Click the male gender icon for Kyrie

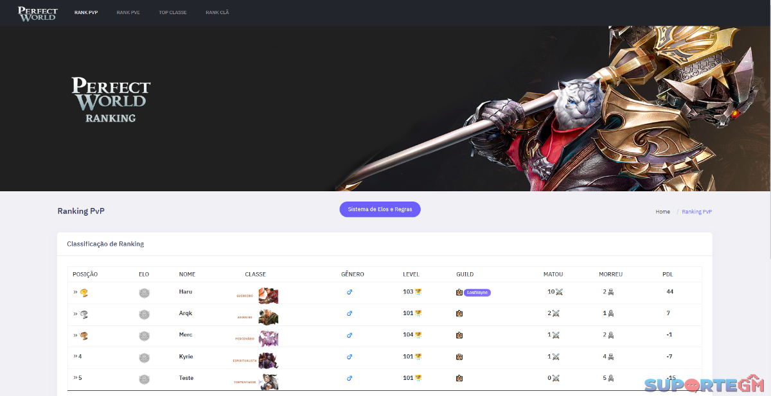[x=350, y=357]
